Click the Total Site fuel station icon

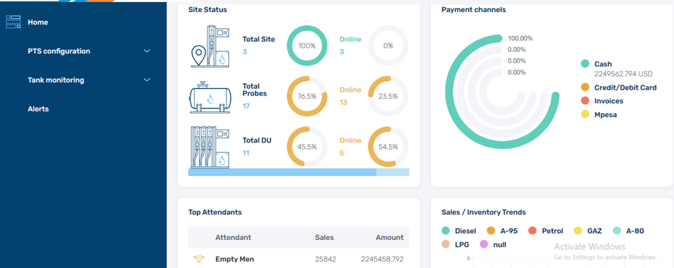click(210, 47)
